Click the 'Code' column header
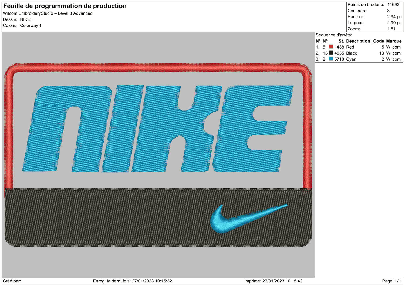 click(379, 41)
